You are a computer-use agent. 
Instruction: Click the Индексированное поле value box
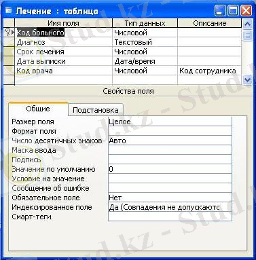tap(170, 207)
